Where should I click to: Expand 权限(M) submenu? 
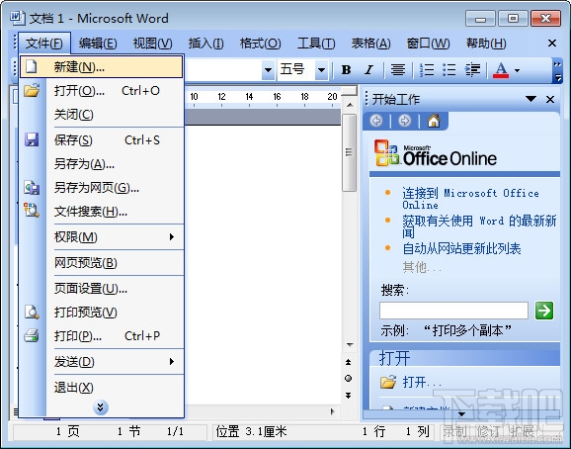tap(101, 237)
